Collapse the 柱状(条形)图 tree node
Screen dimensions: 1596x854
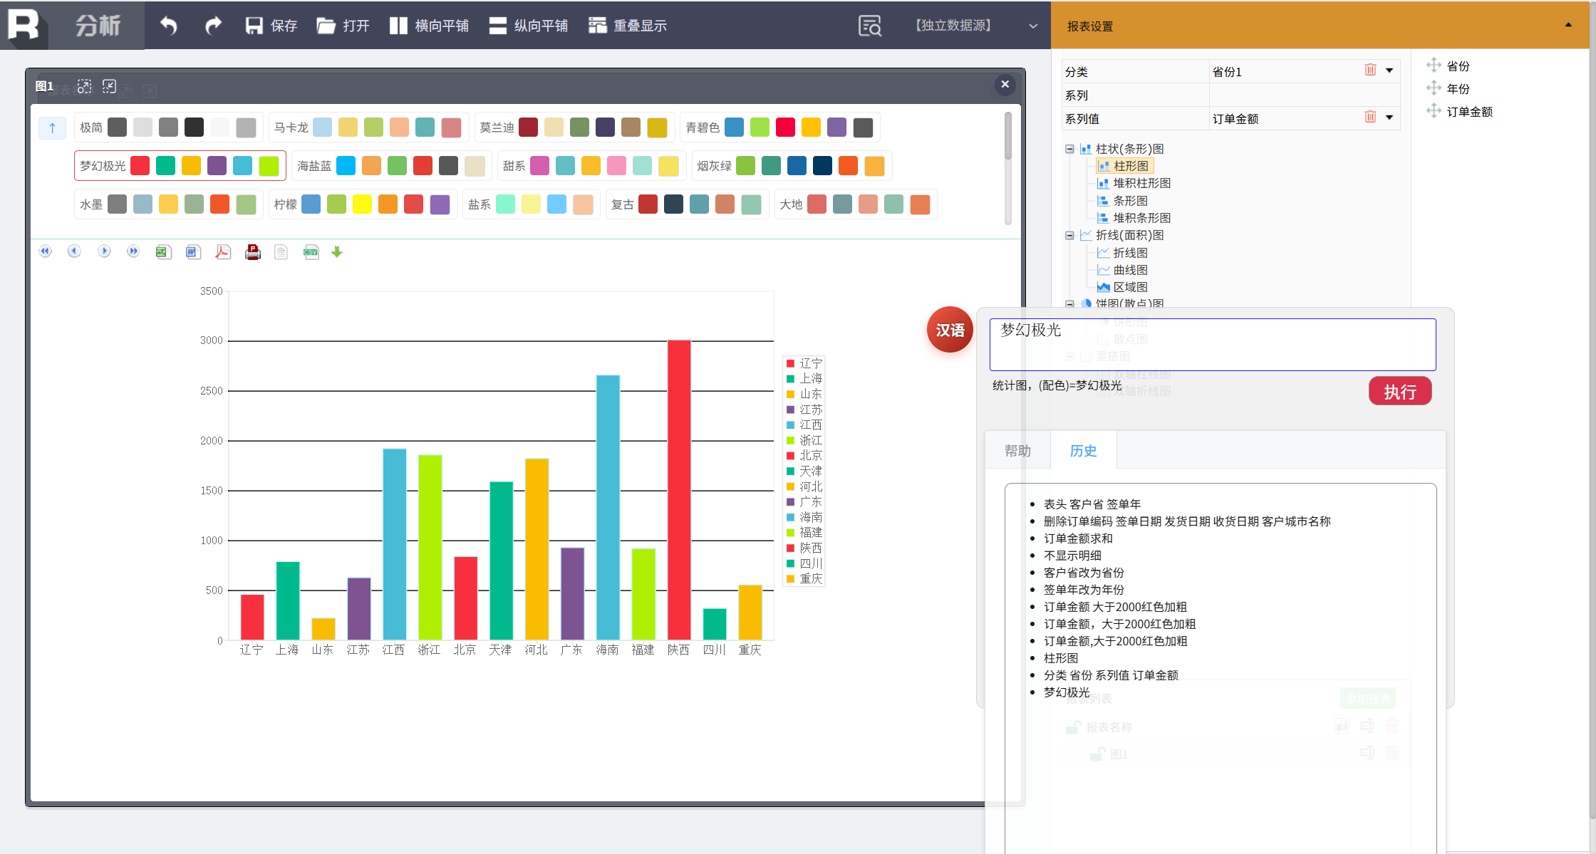pos(1069,149)
